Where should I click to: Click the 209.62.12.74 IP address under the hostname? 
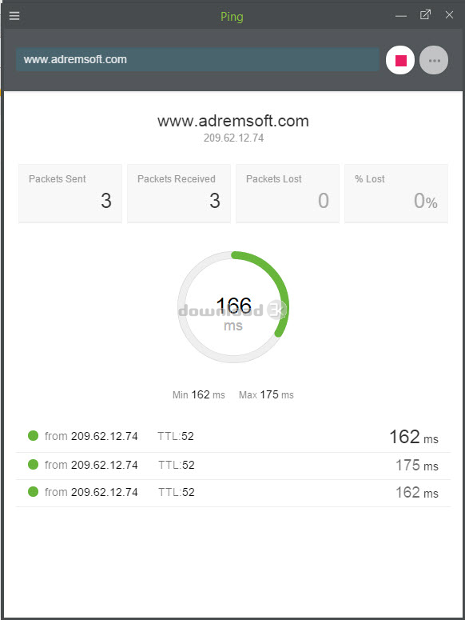[x=233, y=138]
